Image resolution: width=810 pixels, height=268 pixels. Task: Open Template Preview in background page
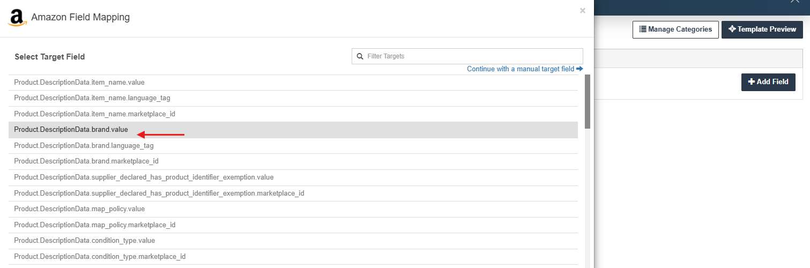(762, 29)
